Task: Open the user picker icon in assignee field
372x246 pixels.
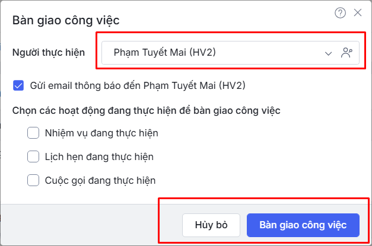Action: tap(347, 53)
